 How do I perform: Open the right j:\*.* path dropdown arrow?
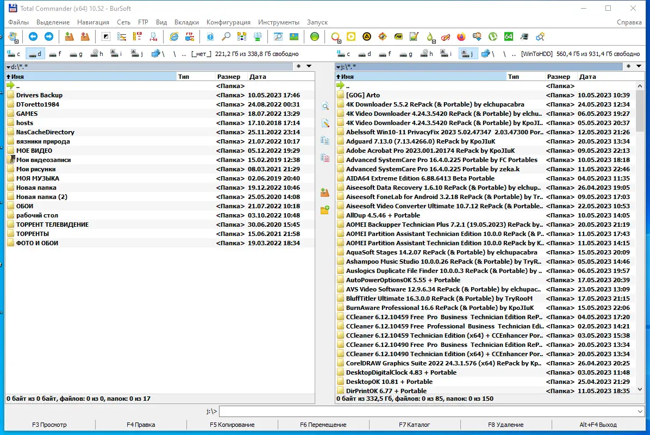[x=338, y=67]
